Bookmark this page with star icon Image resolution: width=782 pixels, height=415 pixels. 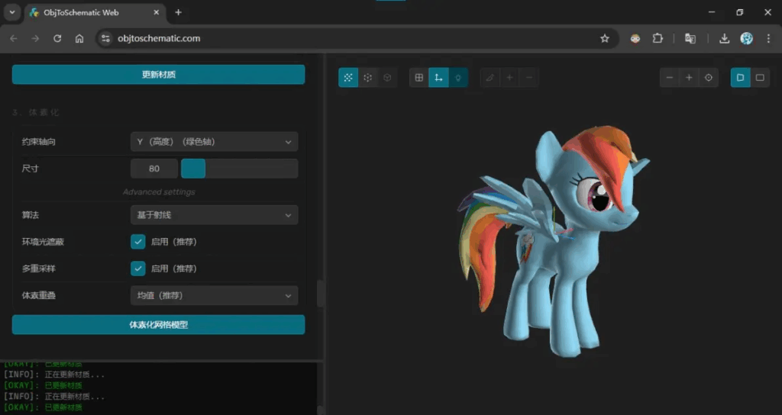[x=605, y=38]
